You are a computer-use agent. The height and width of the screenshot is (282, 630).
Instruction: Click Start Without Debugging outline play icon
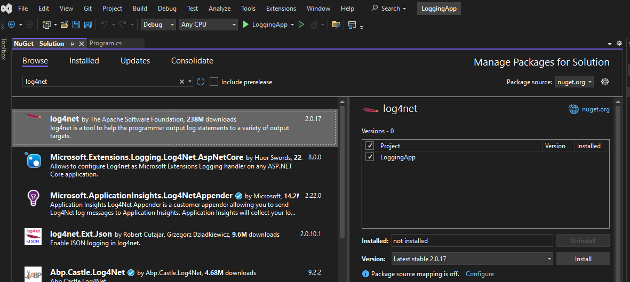(301, 25)
